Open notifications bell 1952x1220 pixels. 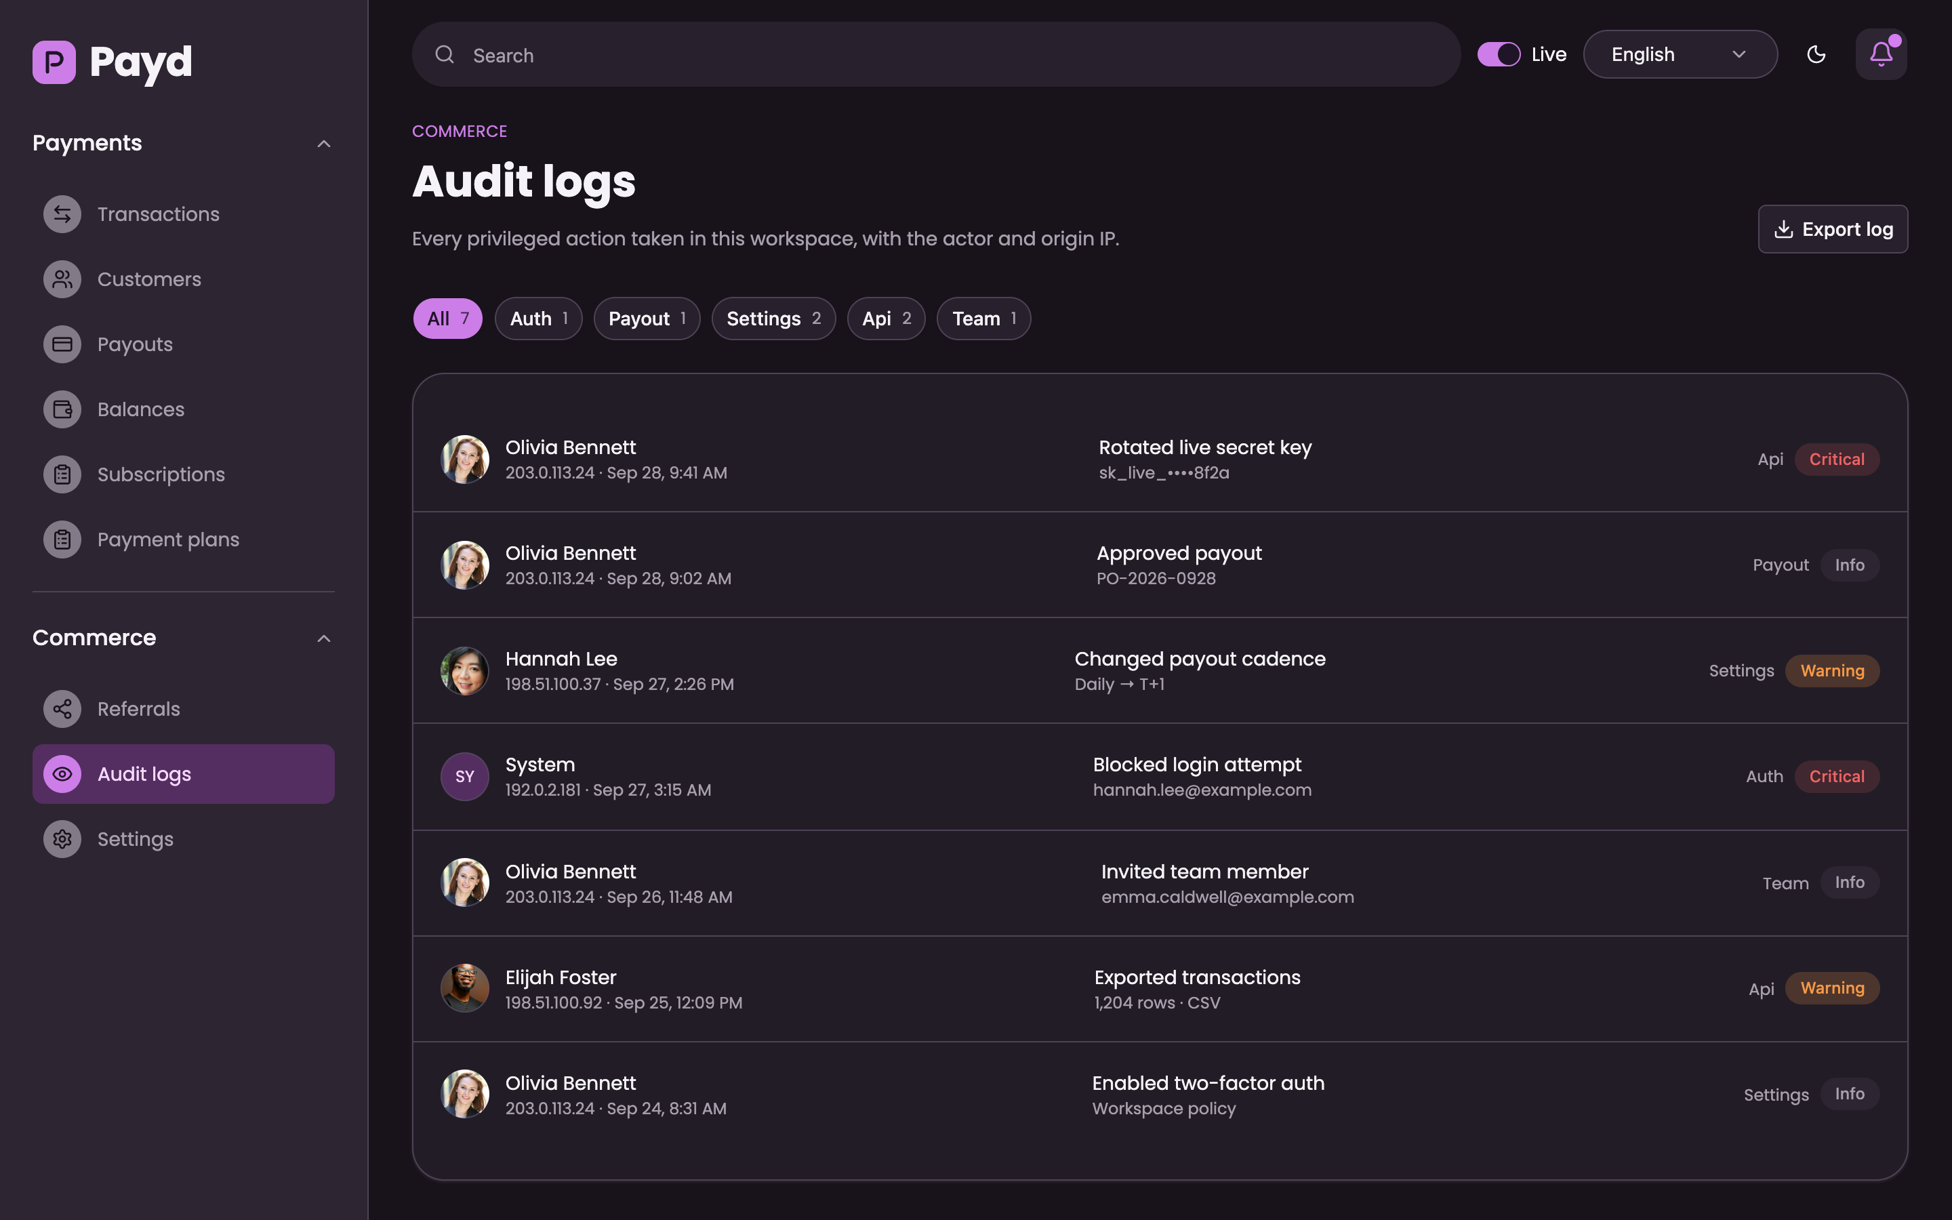pyautogui.click(x=1881, y=54)
